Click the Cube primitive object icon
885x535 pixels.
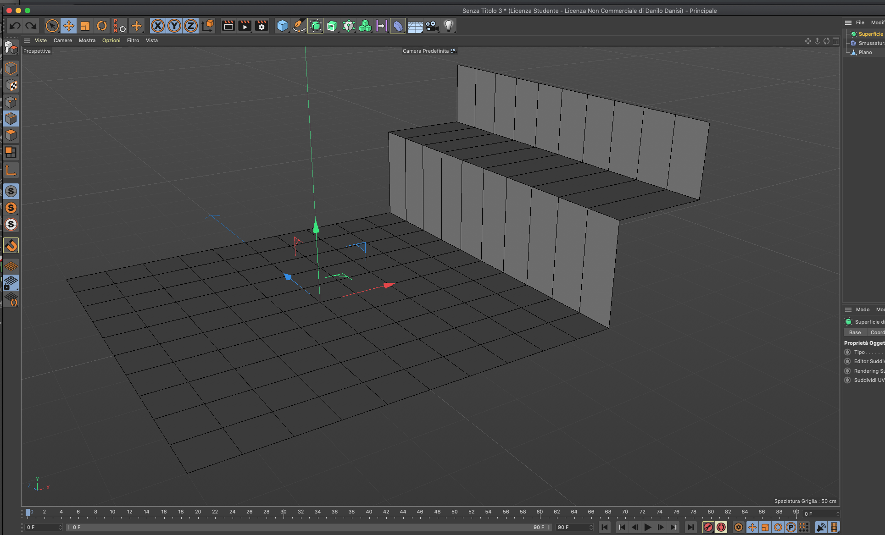(282, 26)
